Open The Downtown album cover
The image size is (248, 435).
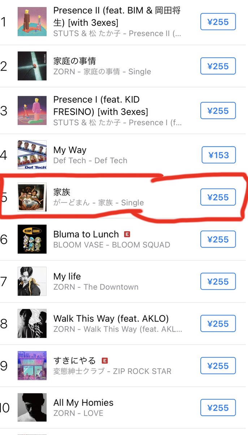pyautogui.click(x=32, y=281)
